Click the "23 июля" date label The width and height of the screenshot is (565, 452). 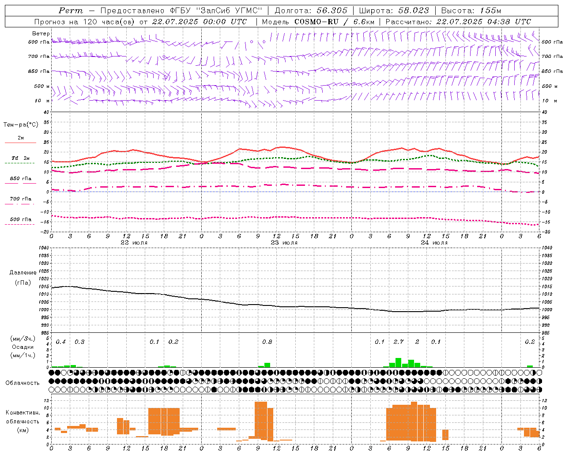[284, 242]
